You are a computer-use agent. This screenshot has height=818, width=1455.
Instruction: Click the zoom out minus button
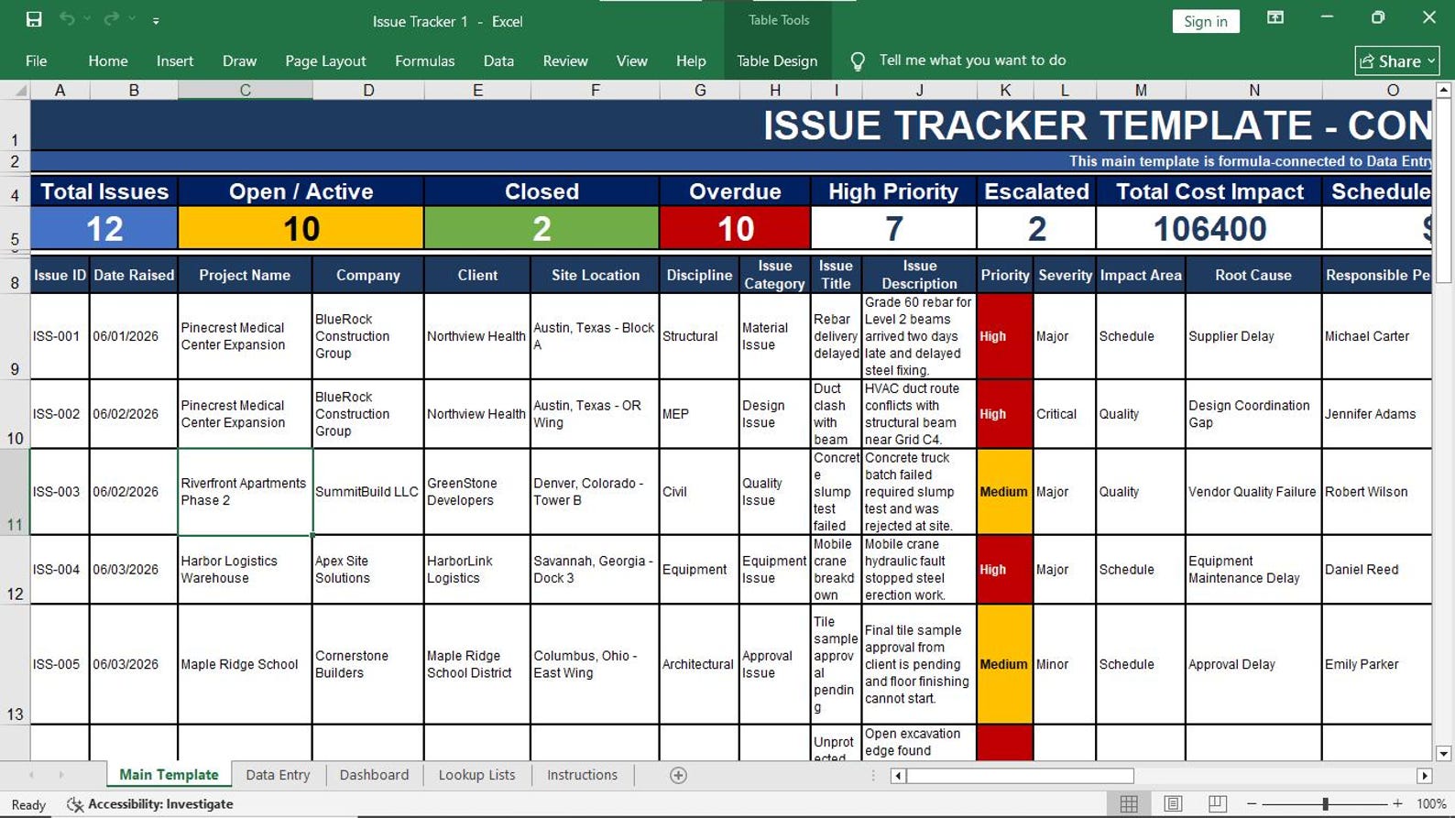(x=1252, y=803)
